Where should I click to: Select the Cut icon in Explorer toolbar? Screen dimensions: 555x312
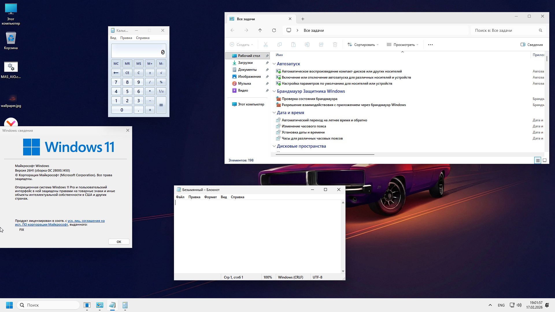(x=265, y=44)
